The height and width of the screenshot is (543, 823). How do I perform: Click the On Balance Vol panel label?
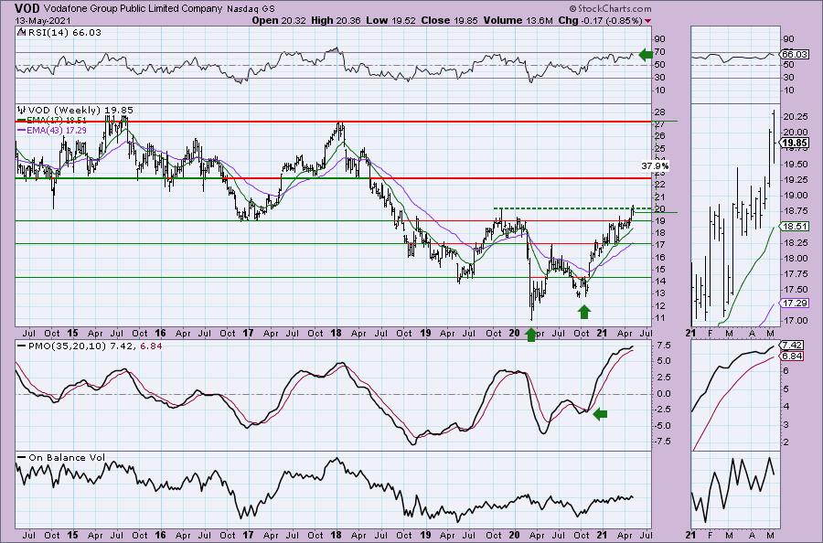pyautogui.click(x=60, y=457)
